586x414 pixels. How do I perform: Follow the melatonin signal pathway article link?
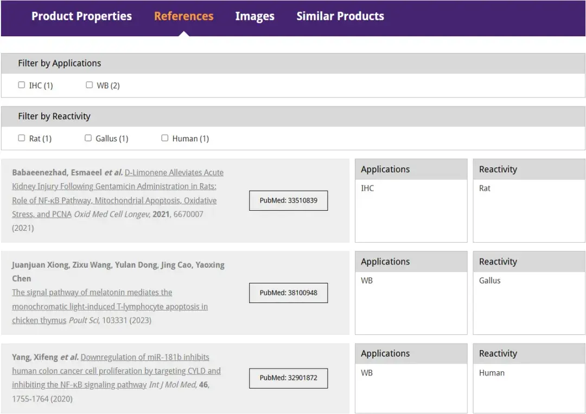click(110, 306)
